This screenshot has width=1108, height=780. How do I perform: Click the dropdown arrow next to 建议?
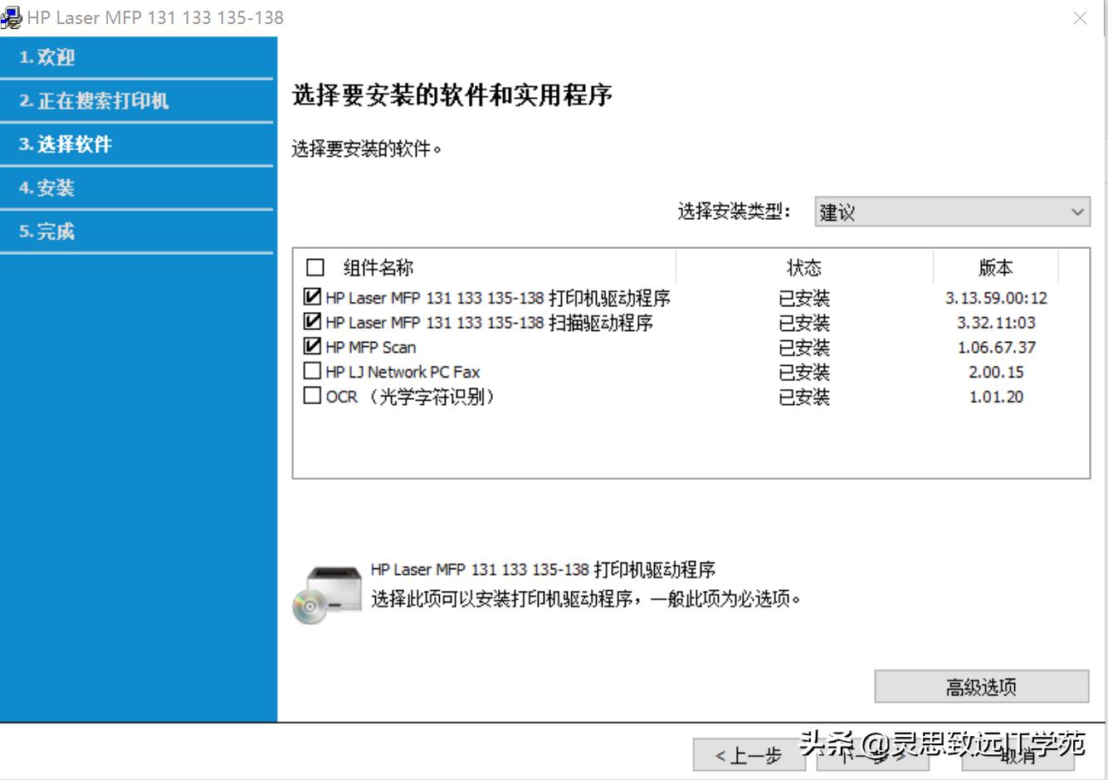click(x=1077, y=212)
